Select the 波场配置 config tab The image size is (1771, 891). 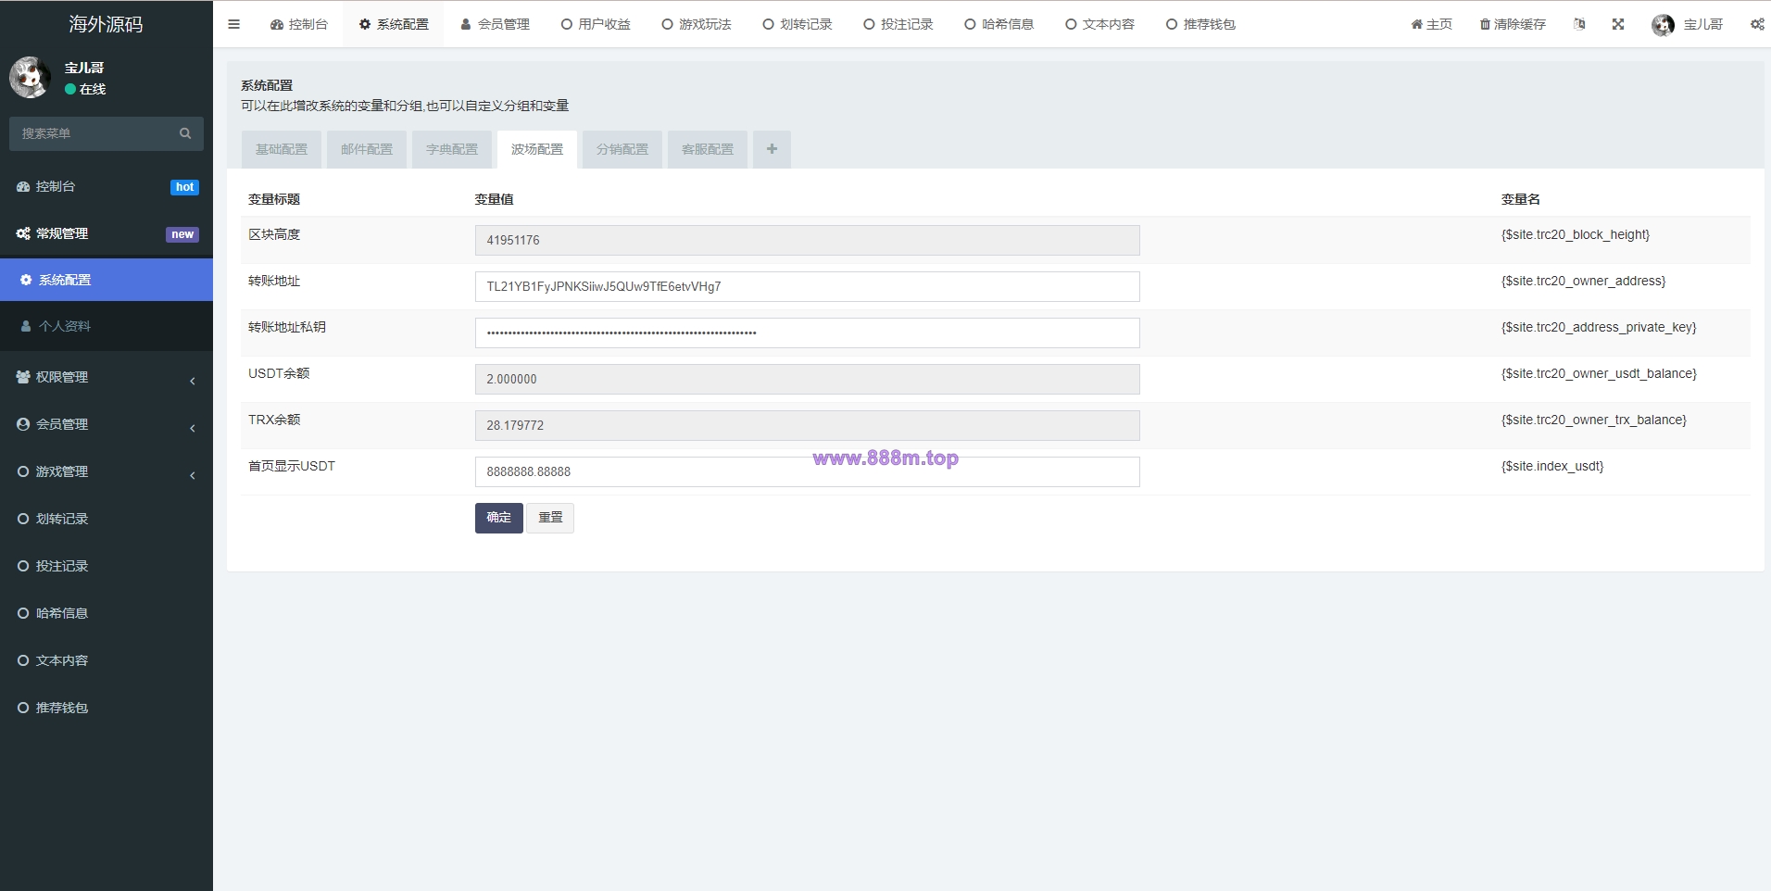(537, 149)
